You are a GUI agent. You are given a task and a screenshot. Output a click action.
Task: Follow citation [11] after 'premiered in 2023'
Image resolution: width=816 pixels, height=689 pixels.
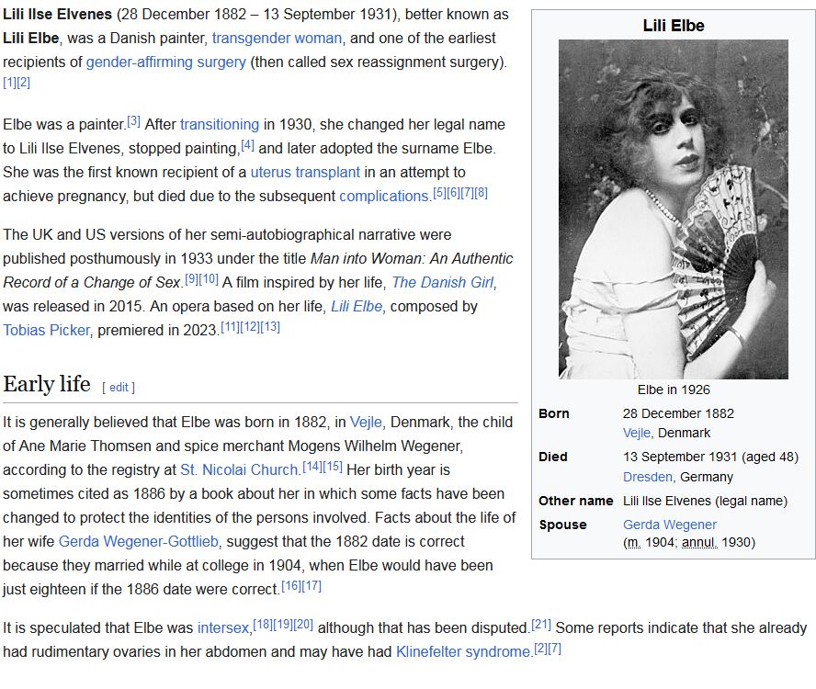click(x=231, y=327)
